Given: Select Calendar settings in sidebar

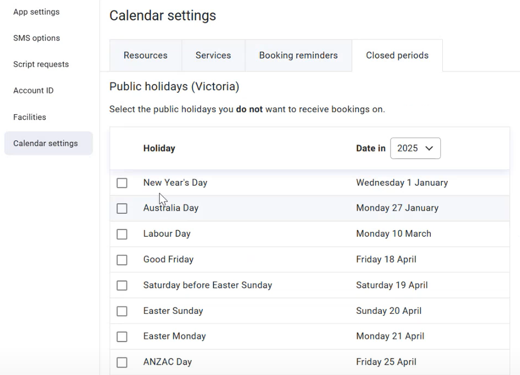Looking at the screenshot, I should 49,143.
